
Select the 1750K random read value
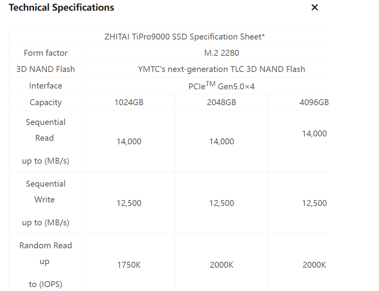tap(129, 265)
